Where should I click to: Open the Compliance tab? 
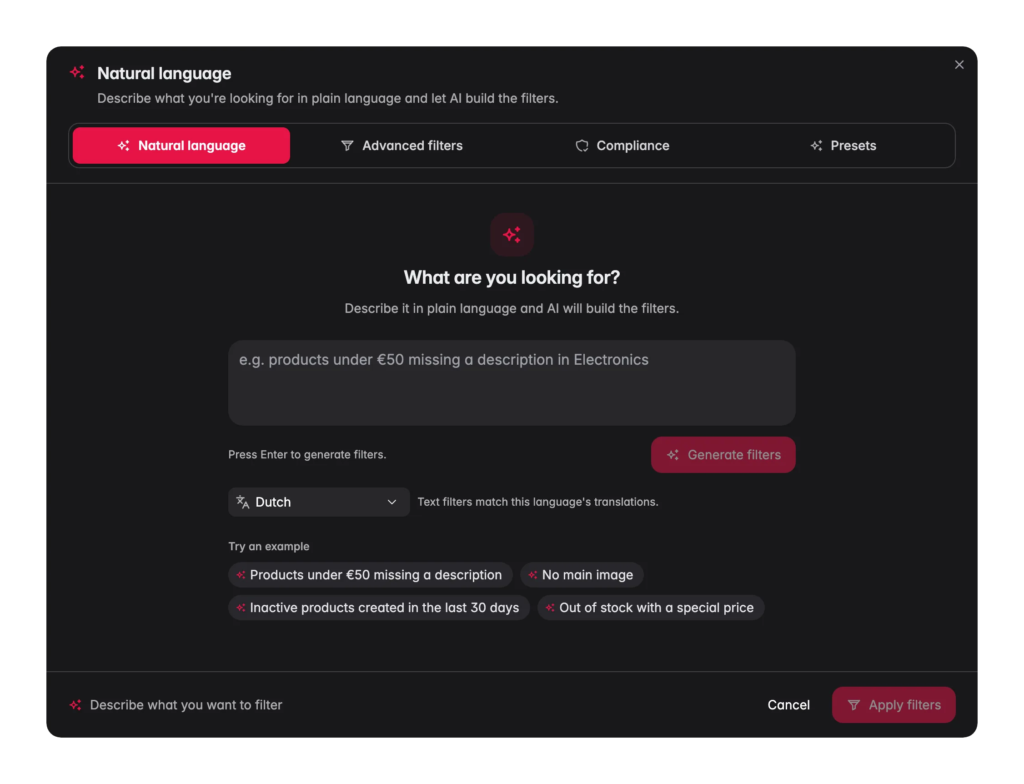pos(622,146)
